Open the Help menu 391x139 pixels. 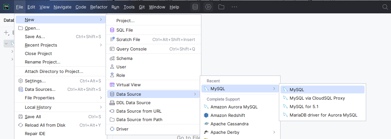pyautogui.click(x=174, y=7)
